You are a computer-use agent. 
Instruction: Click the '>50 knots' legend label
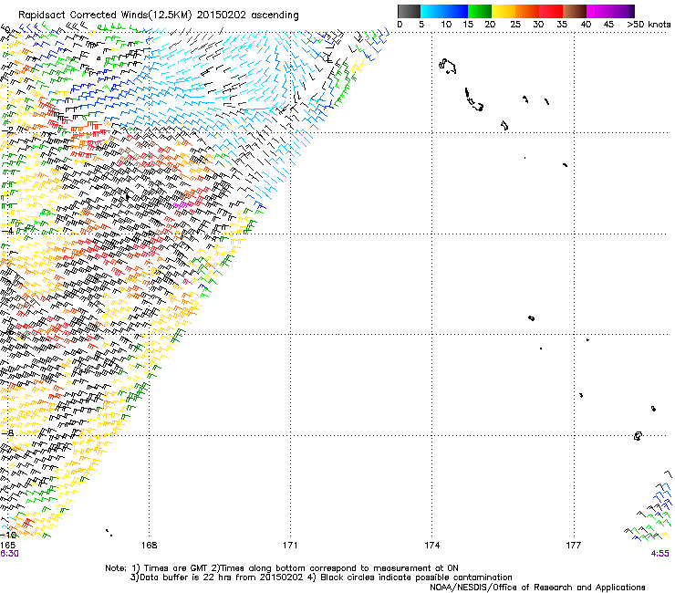[649, 24]
